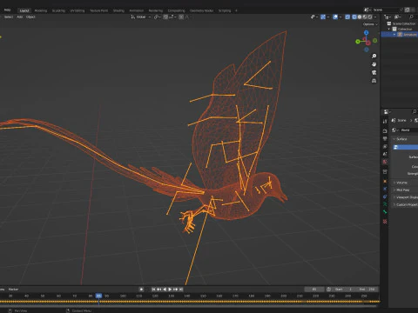
Task: Click the blue Z axis gizmo handle
Action: (x=367, y=33)
